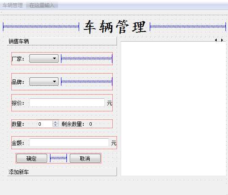Click the 取消 button
228x195 pixels.
[x=85, y=158]
